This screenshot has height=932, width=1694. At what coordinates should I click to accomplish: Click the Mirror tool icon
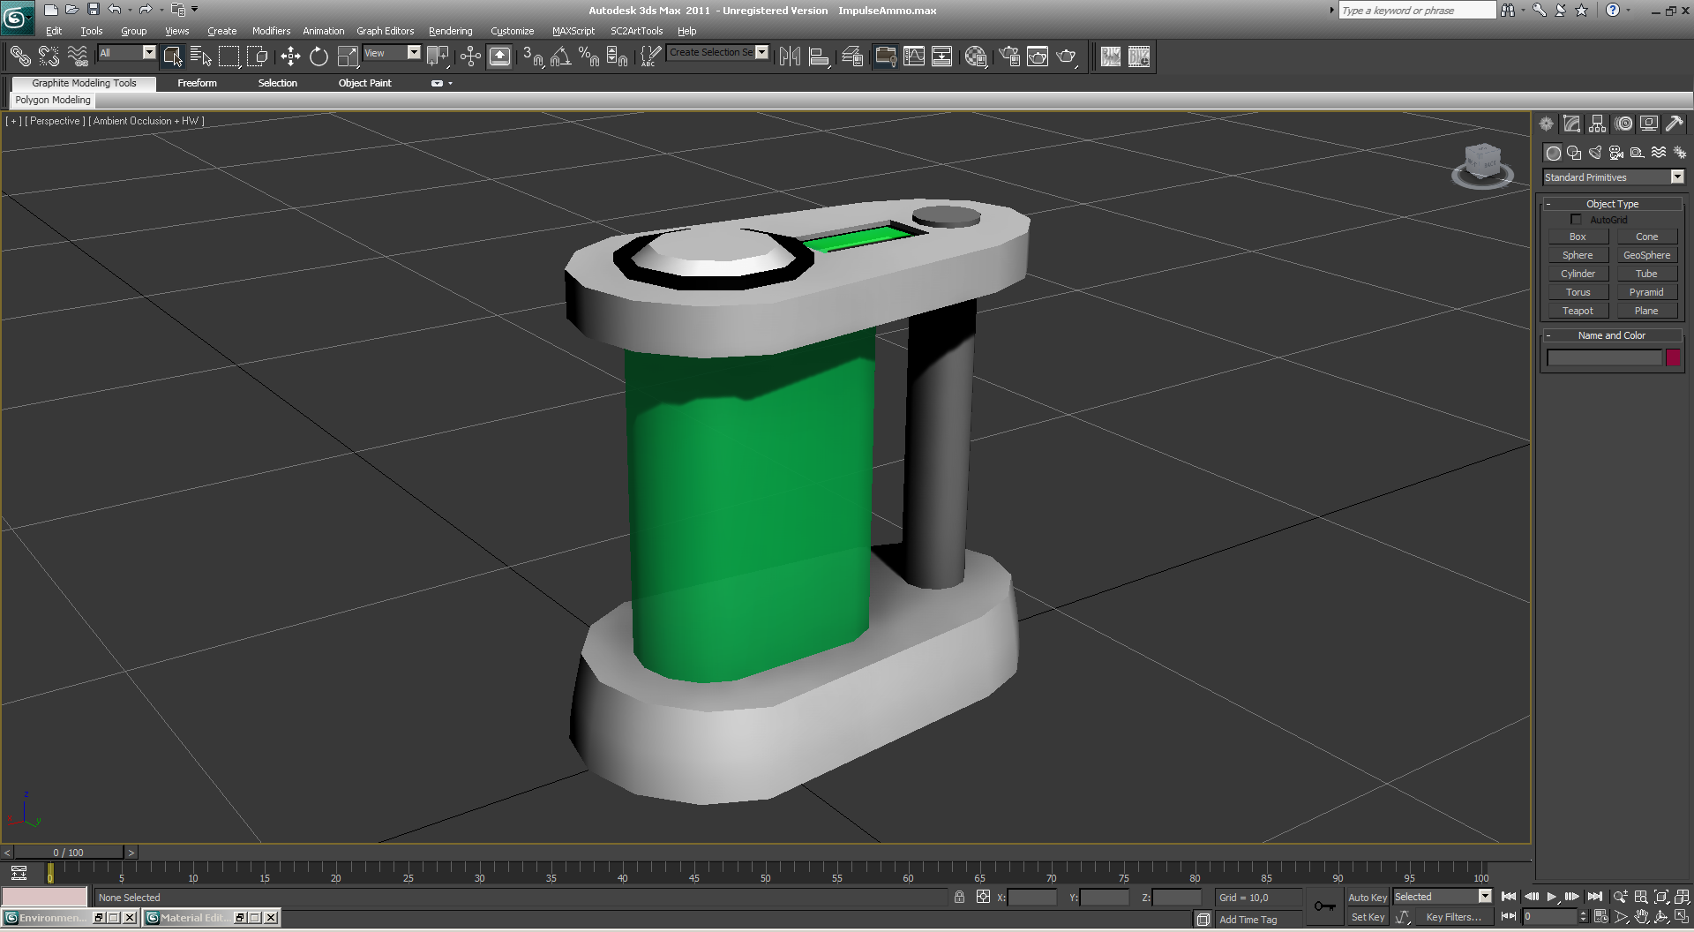pos(790,56)
